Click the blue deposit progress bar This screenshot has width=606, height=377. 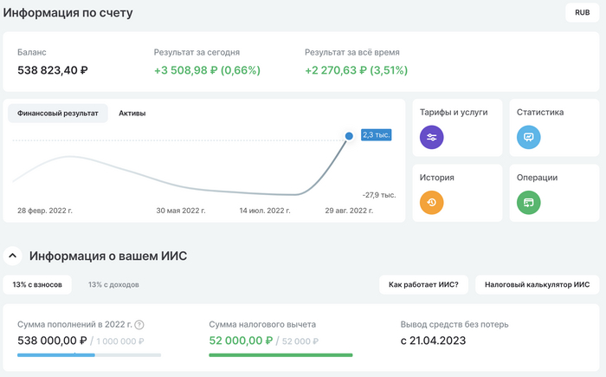tap(56, 354)
